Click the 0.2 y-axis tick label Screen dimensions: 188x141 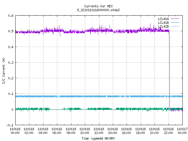click(x=11, y=78)
